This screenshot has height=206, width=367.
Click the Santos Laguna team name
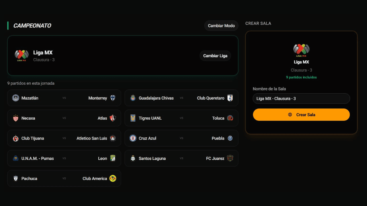click(152, 159)
